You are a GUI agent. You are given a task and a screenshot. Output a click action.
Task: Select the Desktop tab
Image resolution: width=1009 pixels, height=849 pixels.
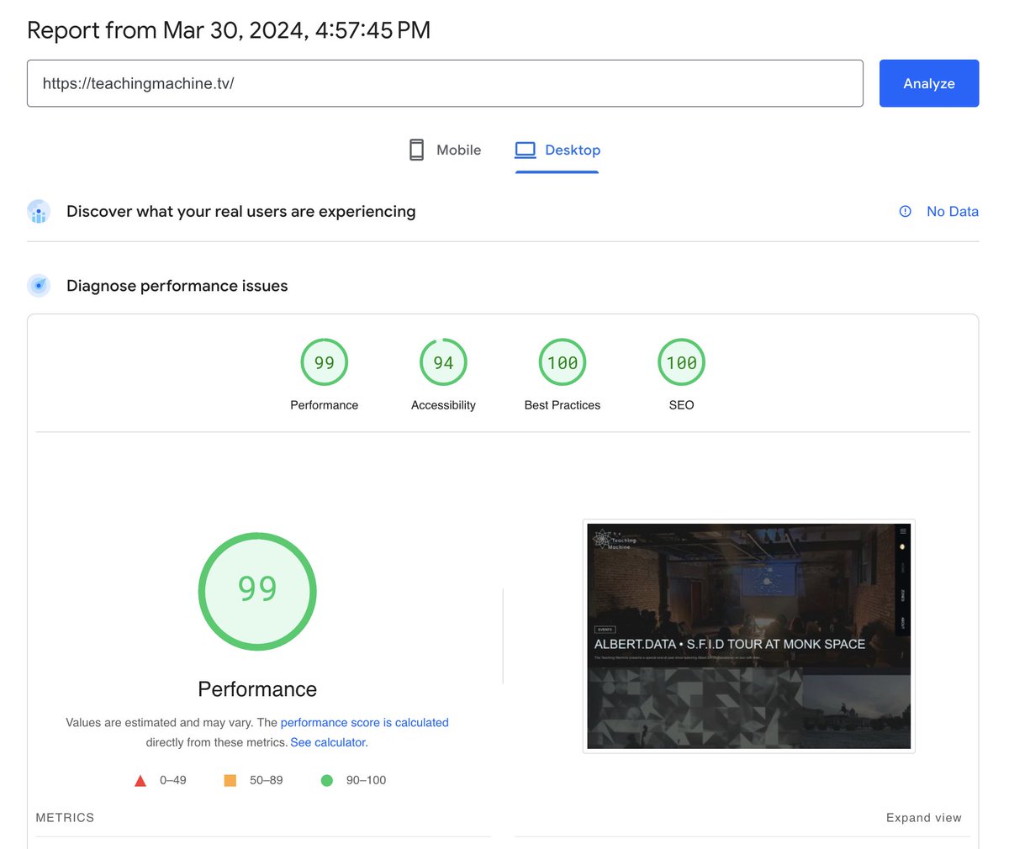coord(557,150)
